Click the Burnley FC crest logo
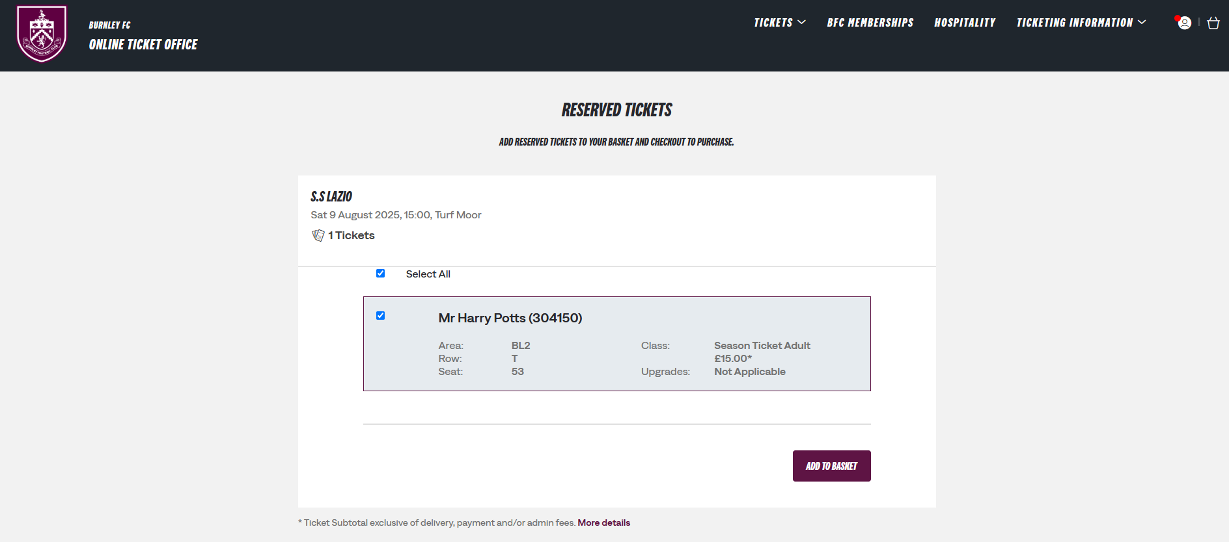This screenshot has height=542, width=1229. pos(42,34)
